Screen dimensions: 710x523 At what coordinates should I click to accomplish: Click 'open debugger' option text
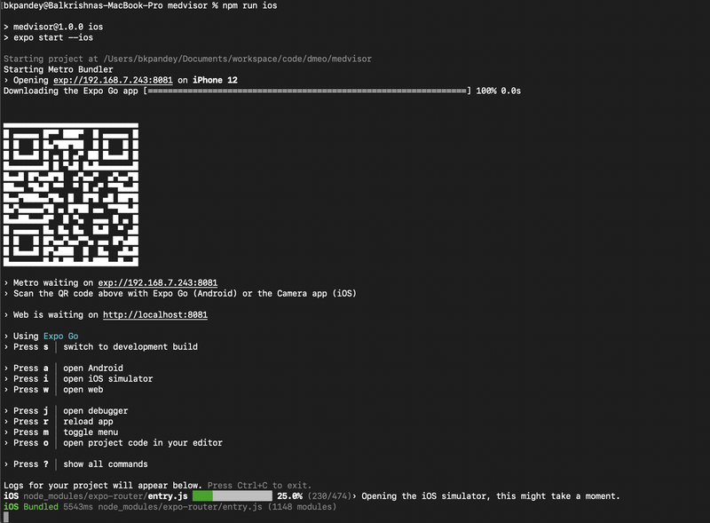pos(96,410)
